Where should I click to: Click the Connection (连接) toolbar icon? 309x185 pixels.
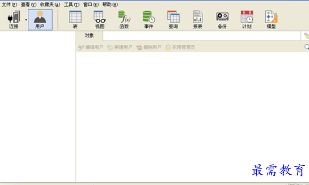(14, 20)
